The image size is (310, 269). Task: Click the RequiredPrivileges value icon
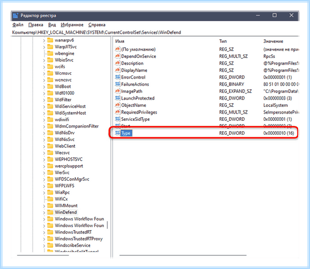(117, 112)
